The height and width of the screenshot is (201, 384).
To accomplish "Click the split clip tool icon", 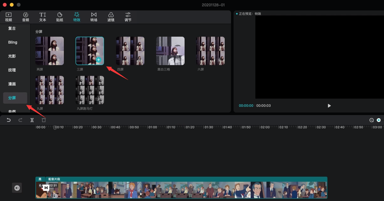I will click(x=32, y=120).
